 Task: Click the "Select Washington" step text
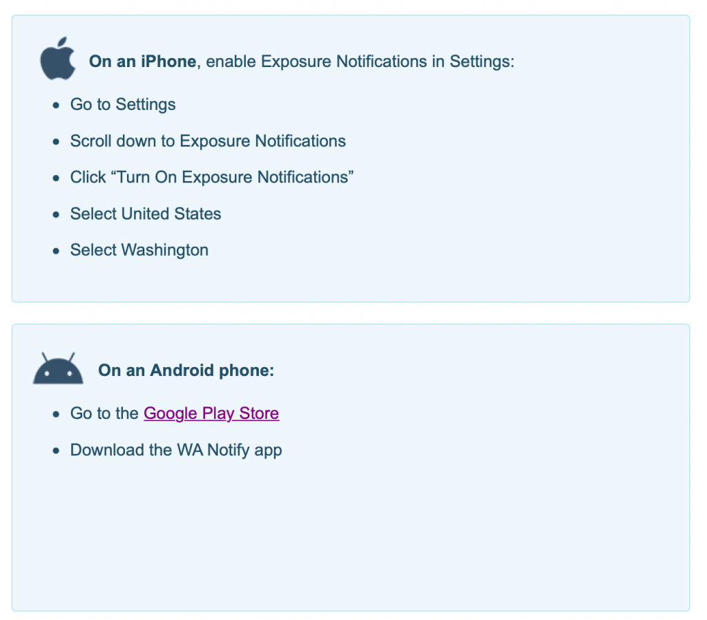[139, 250]
